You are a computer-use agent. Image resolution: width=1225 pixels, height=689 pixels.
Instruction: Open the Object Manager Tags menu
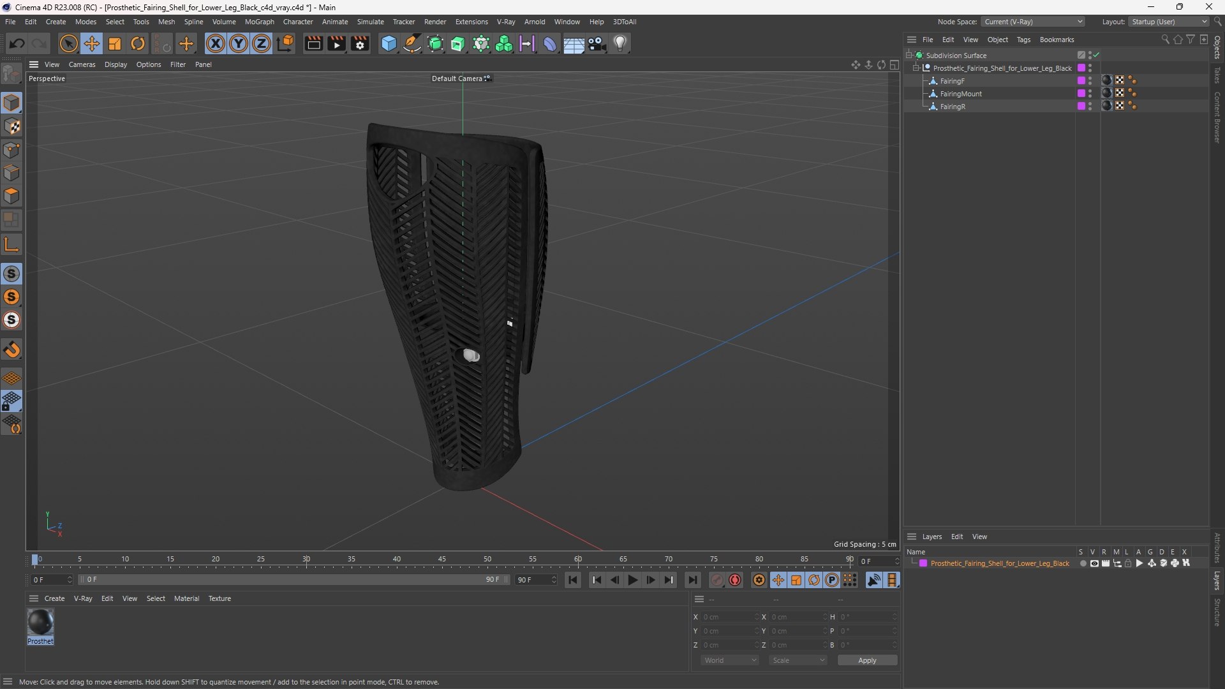[1023, 40]
